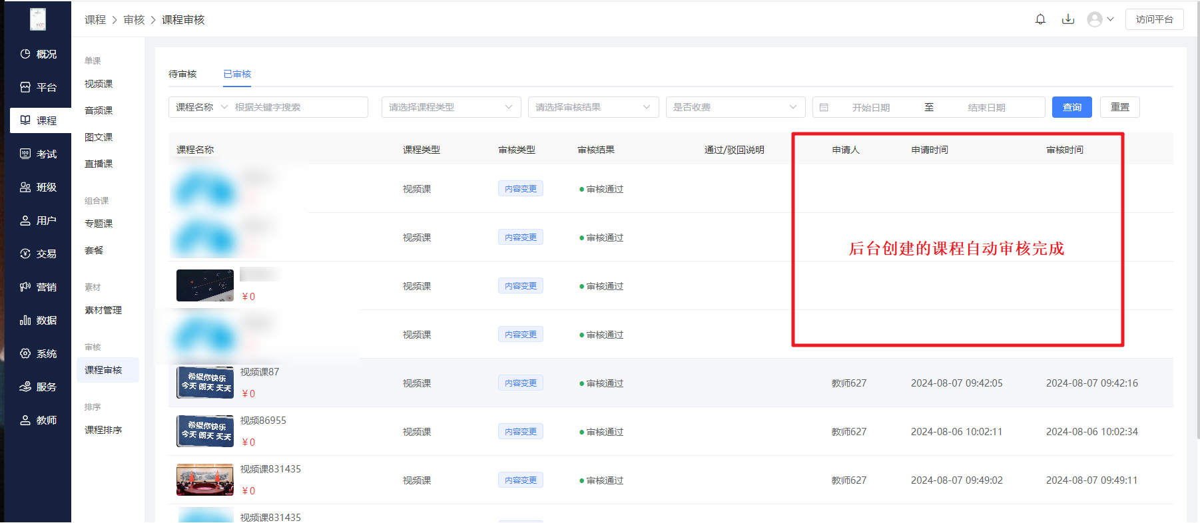
Task: Click the 结束日期 end date field
Action: click(x=986, y=107)
